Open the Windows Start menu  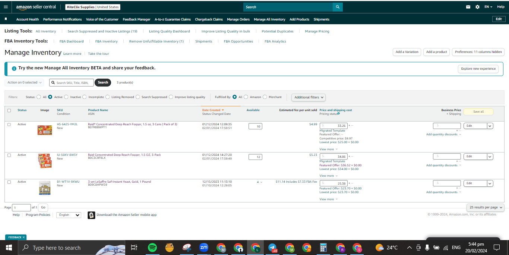(9, 248)
